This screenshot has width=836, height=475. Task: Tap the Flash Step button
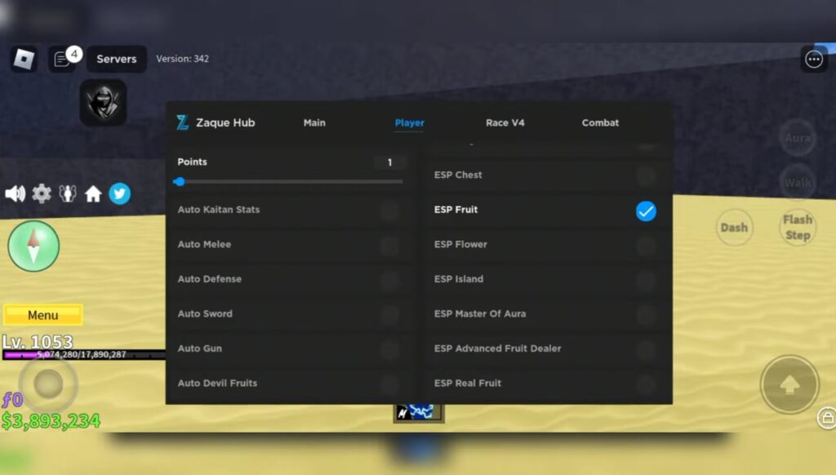click(x=798, y=228)
